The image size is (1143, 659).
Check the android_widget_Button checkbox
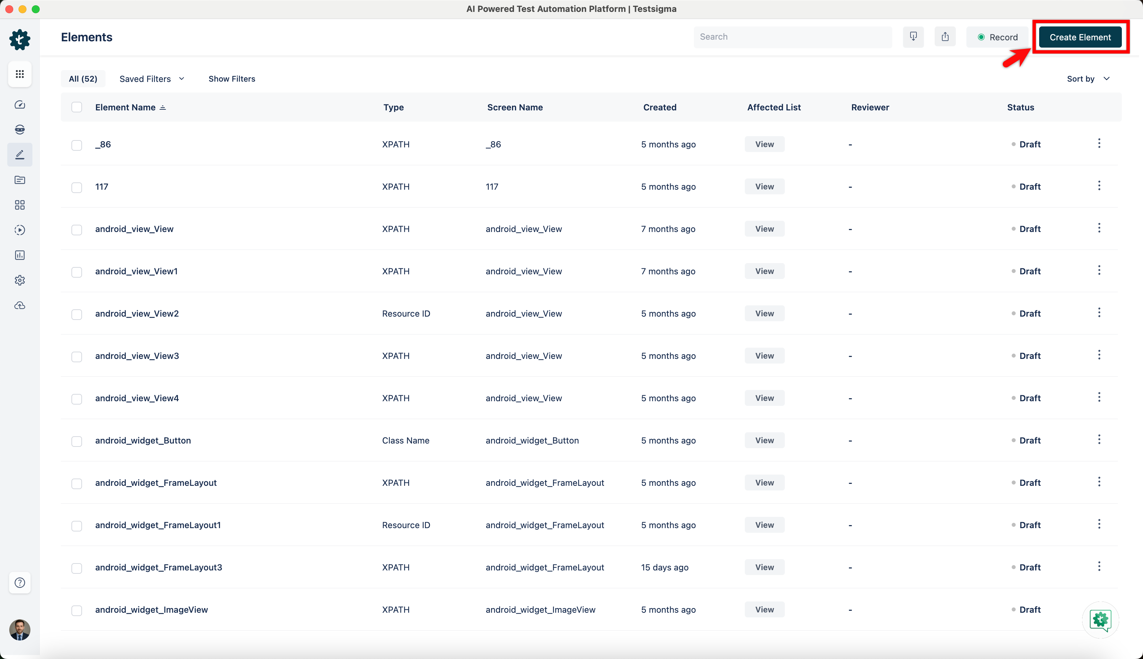tap(76, 441)
